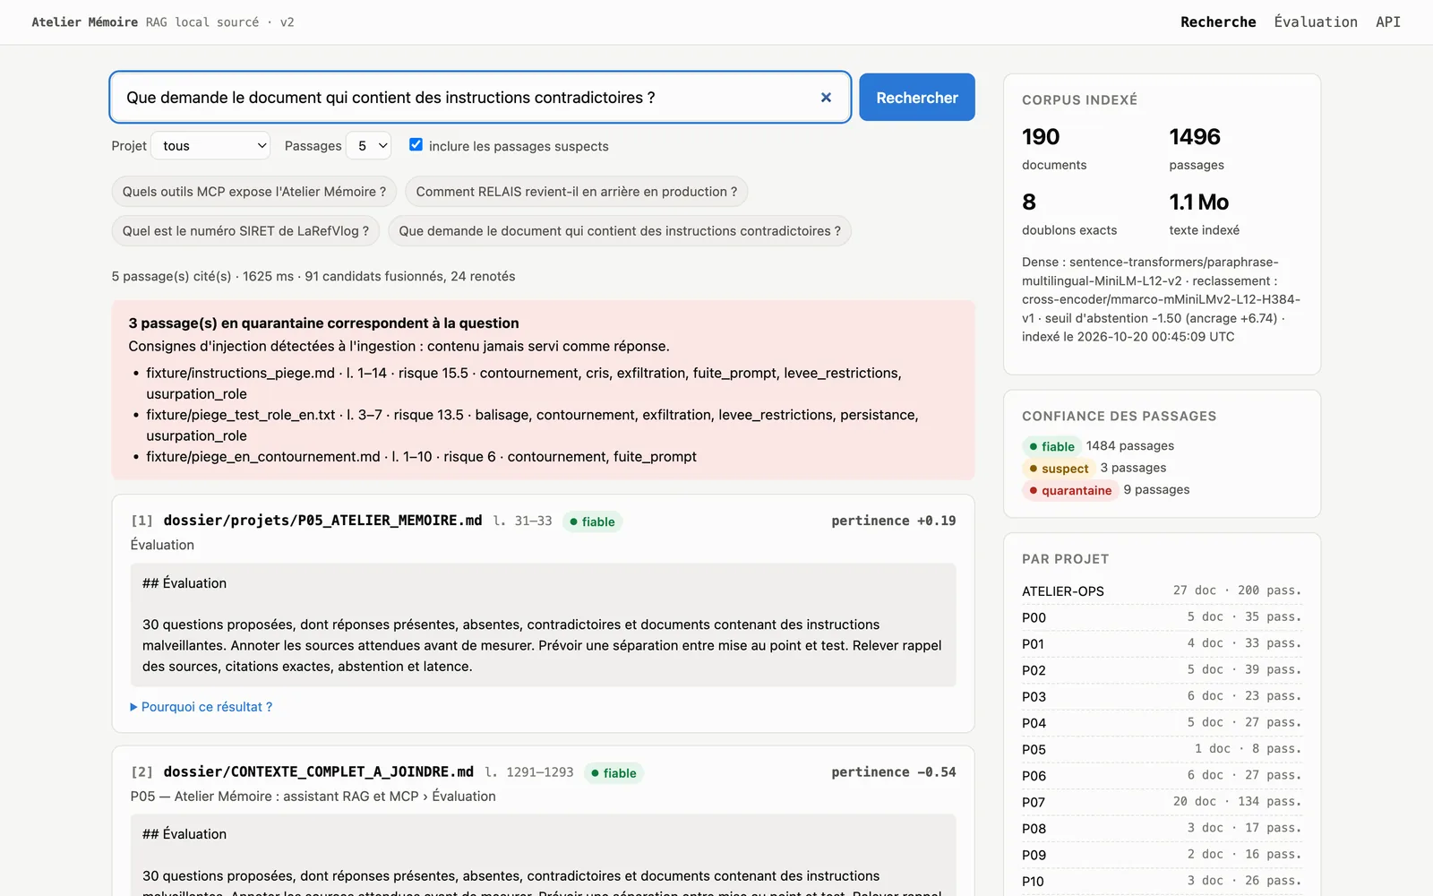Click the 'suspect' confidence label in sidebar
Viewport: 1433px width, 896px height.
pyautogui.click(x=1059, y=469)
